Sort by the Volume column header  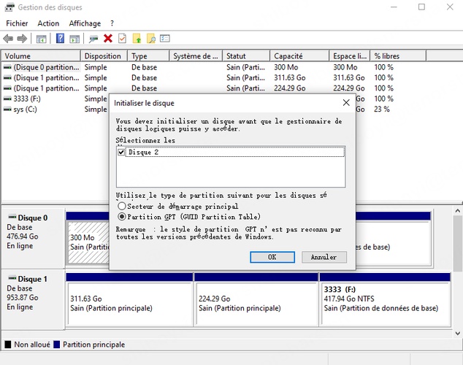coord(41,55)
